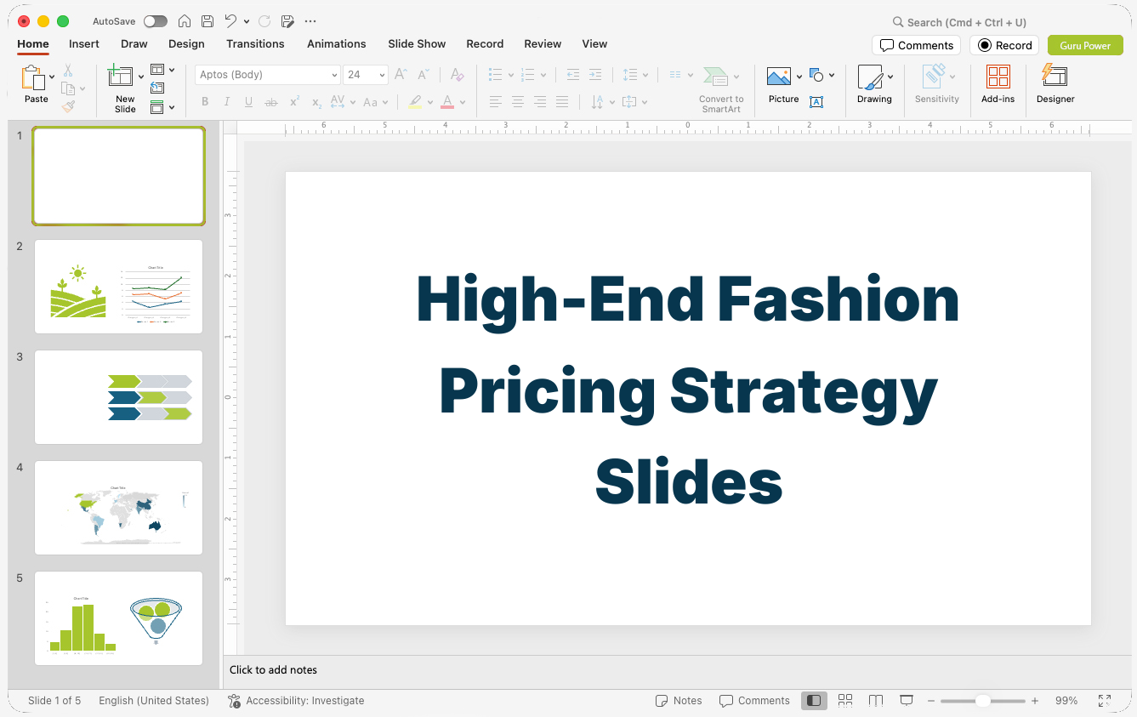
Task: Switch to Slide Sorter view in status bar
Action: click(x=845, y=701)
